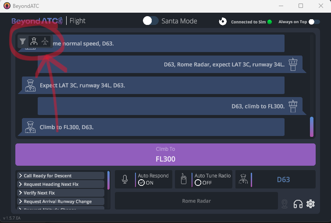The height and width of the screenshot is (223, 331).
Task: Click the green Connected to Sim indicator
Action: click(270, 22)
